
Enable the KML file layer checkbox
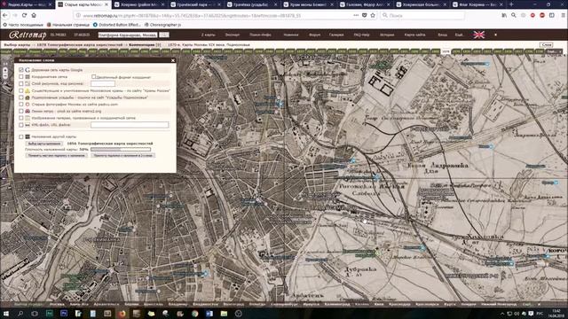21,125
